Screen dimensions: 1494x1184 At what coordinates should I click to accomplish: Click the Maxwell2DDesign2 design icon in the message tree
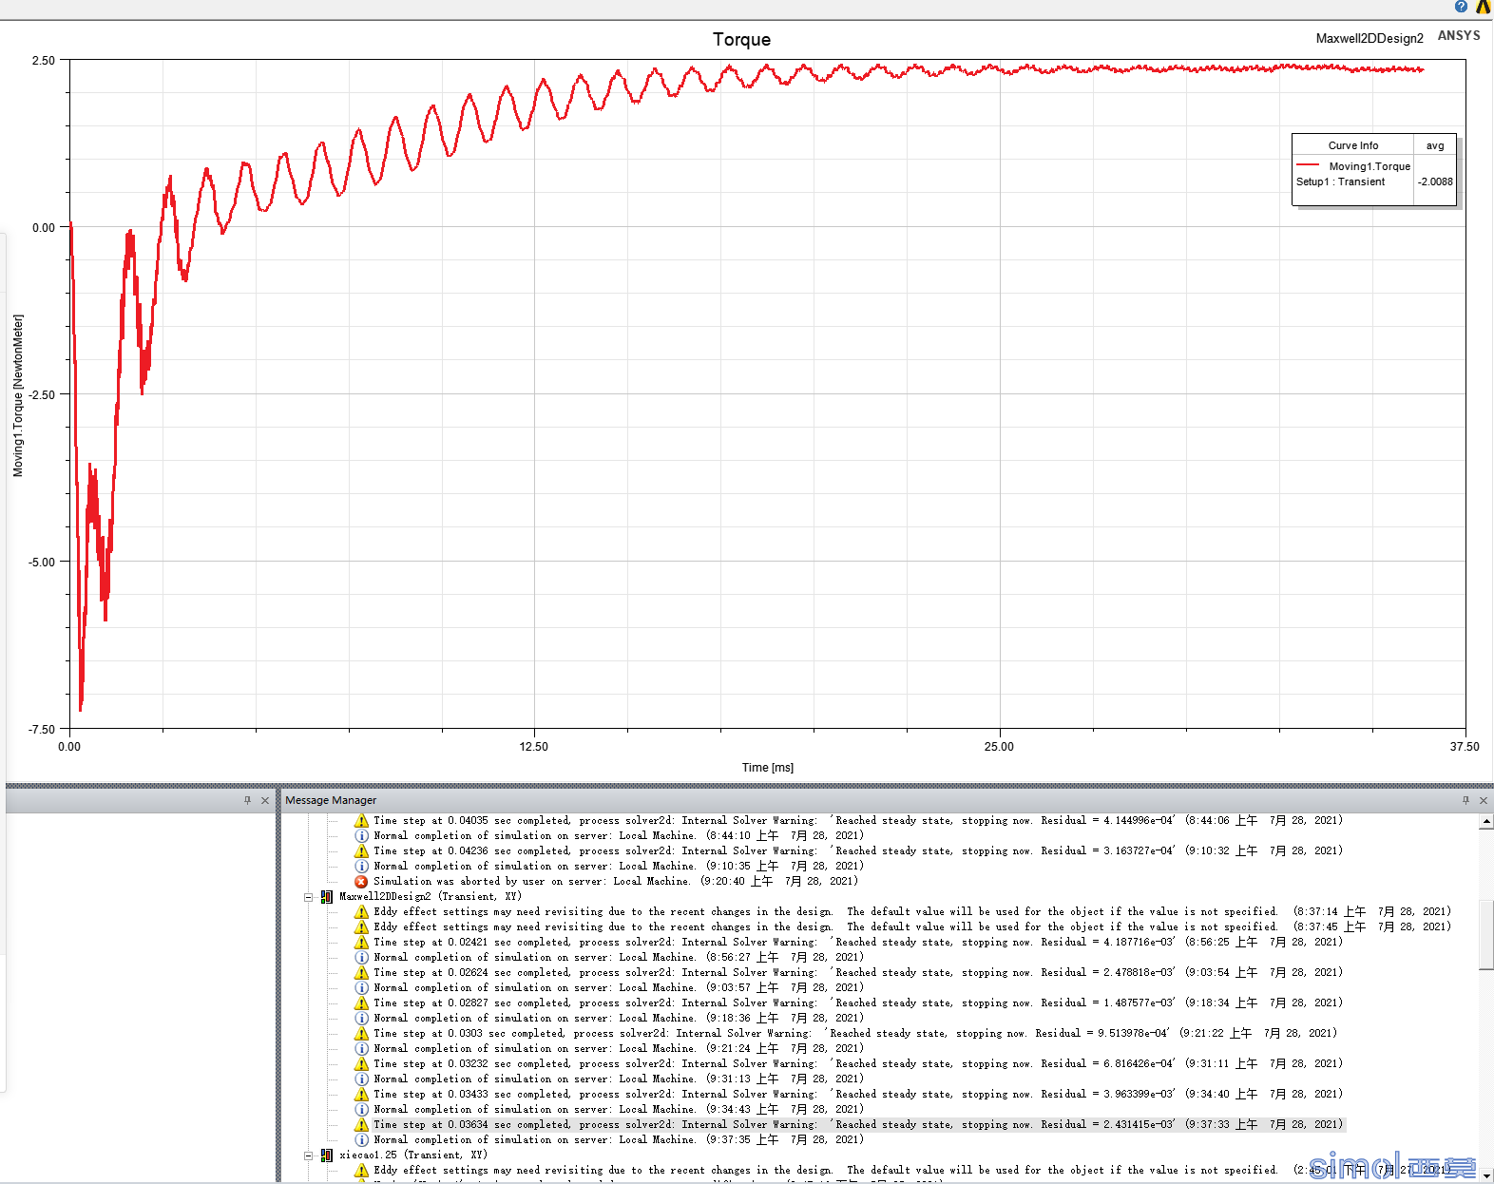(326, 896)
